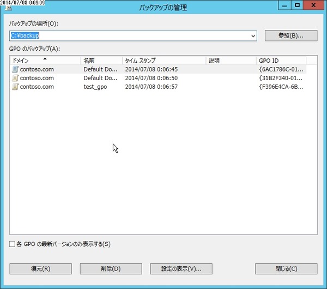Viewport: 327px width, 289px height.
Task: Expand the backup location dropdown arrow
Action: pyautogui.click(x=253, y=36)
